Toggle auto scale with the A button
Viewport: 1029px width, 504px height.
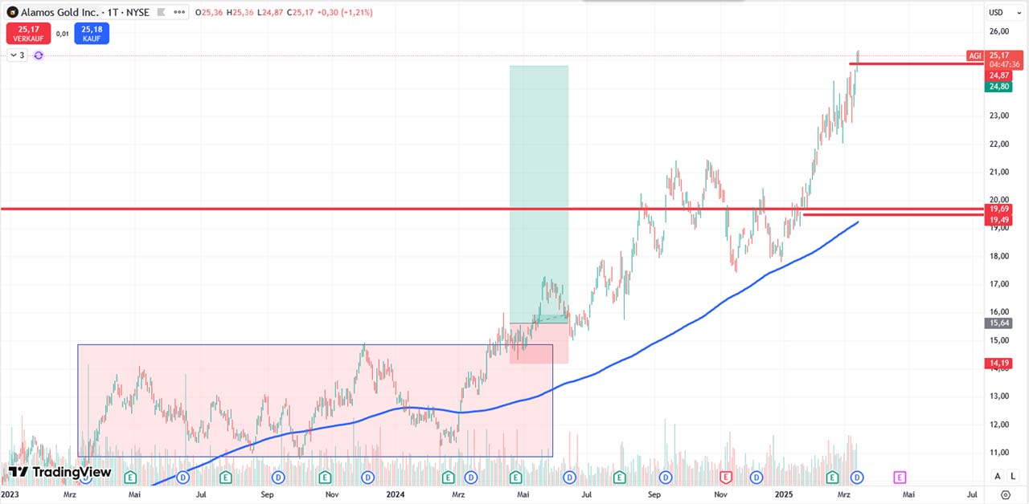pyautogui.click(x=998, y=476)
